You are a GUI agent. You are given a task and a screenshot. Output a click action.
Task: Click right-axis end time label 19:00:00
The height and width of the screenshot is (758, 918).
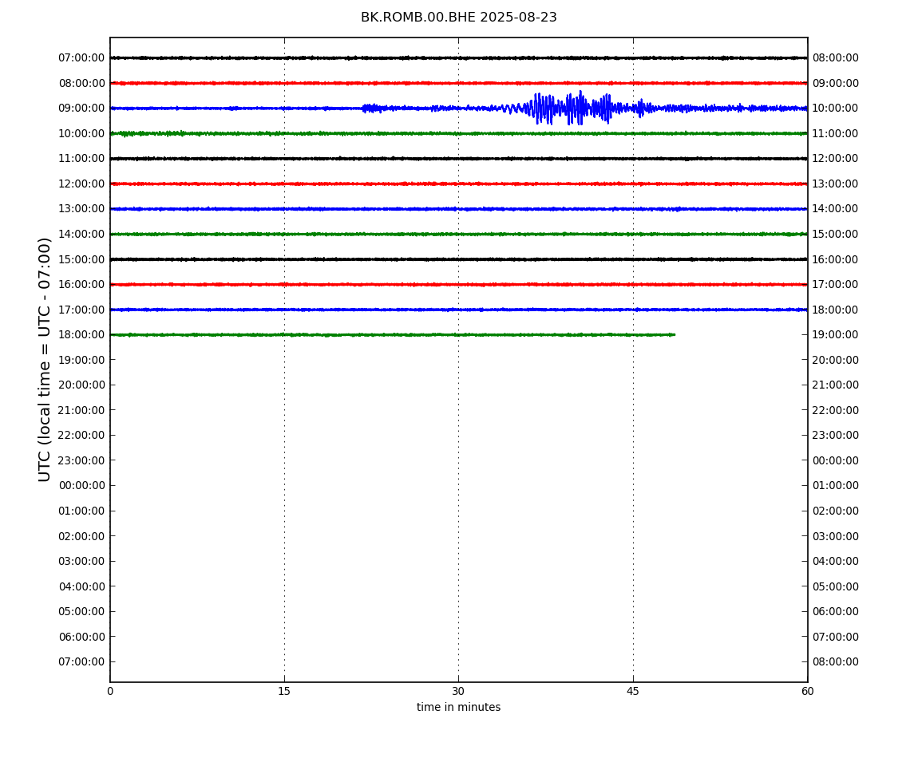836,335
